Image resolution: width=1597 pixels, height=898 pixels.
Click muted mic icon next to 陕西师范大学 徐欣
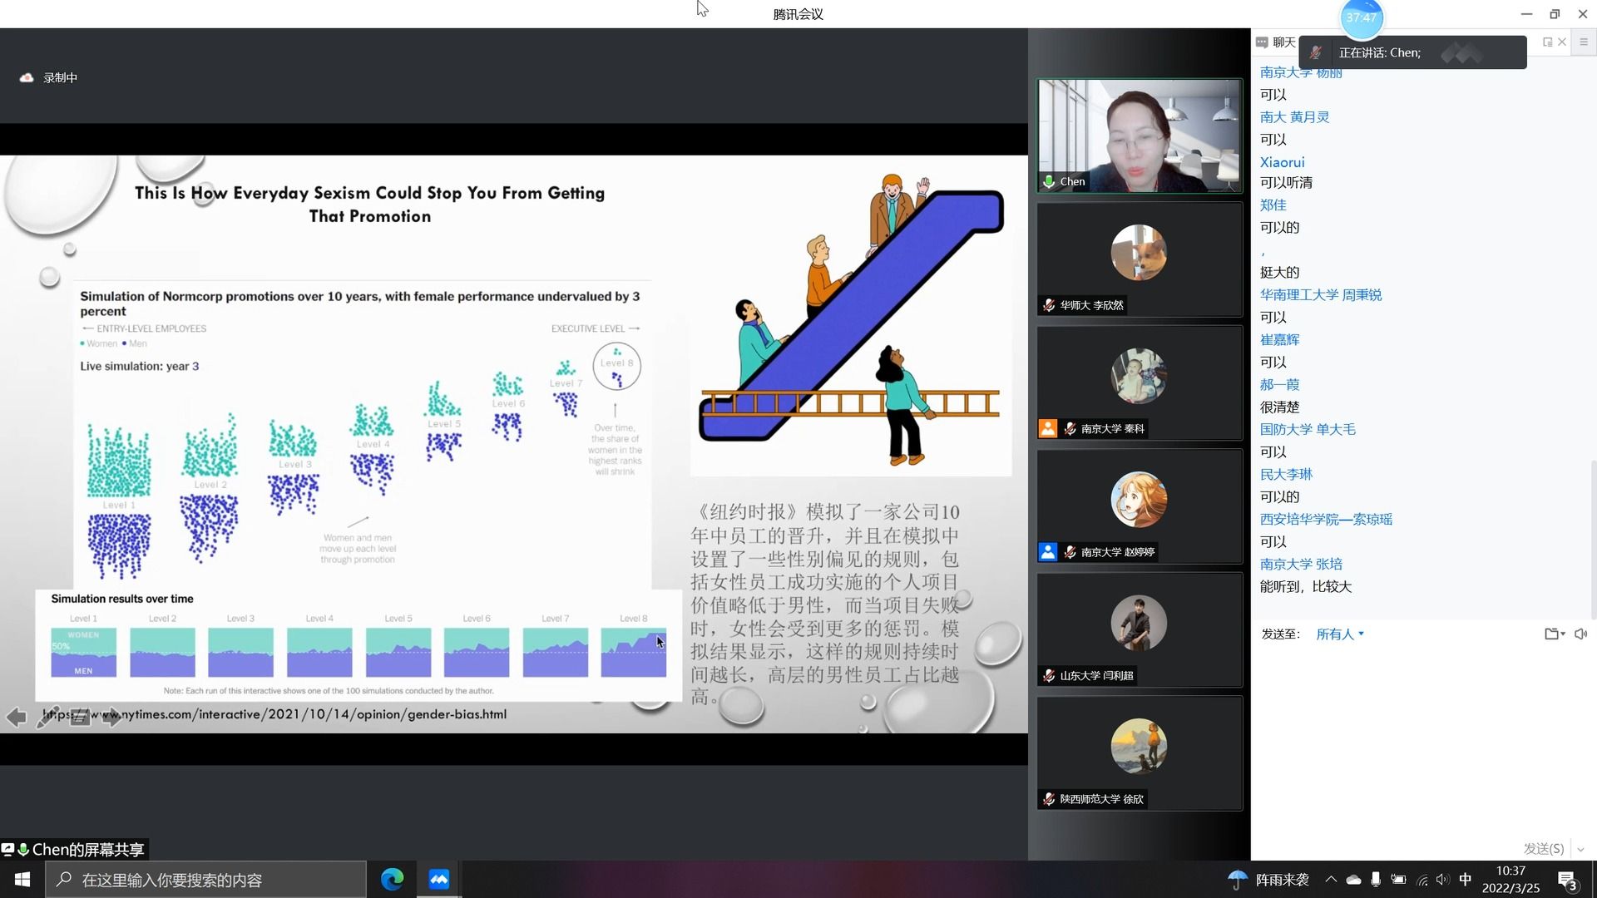point(1049,799)
